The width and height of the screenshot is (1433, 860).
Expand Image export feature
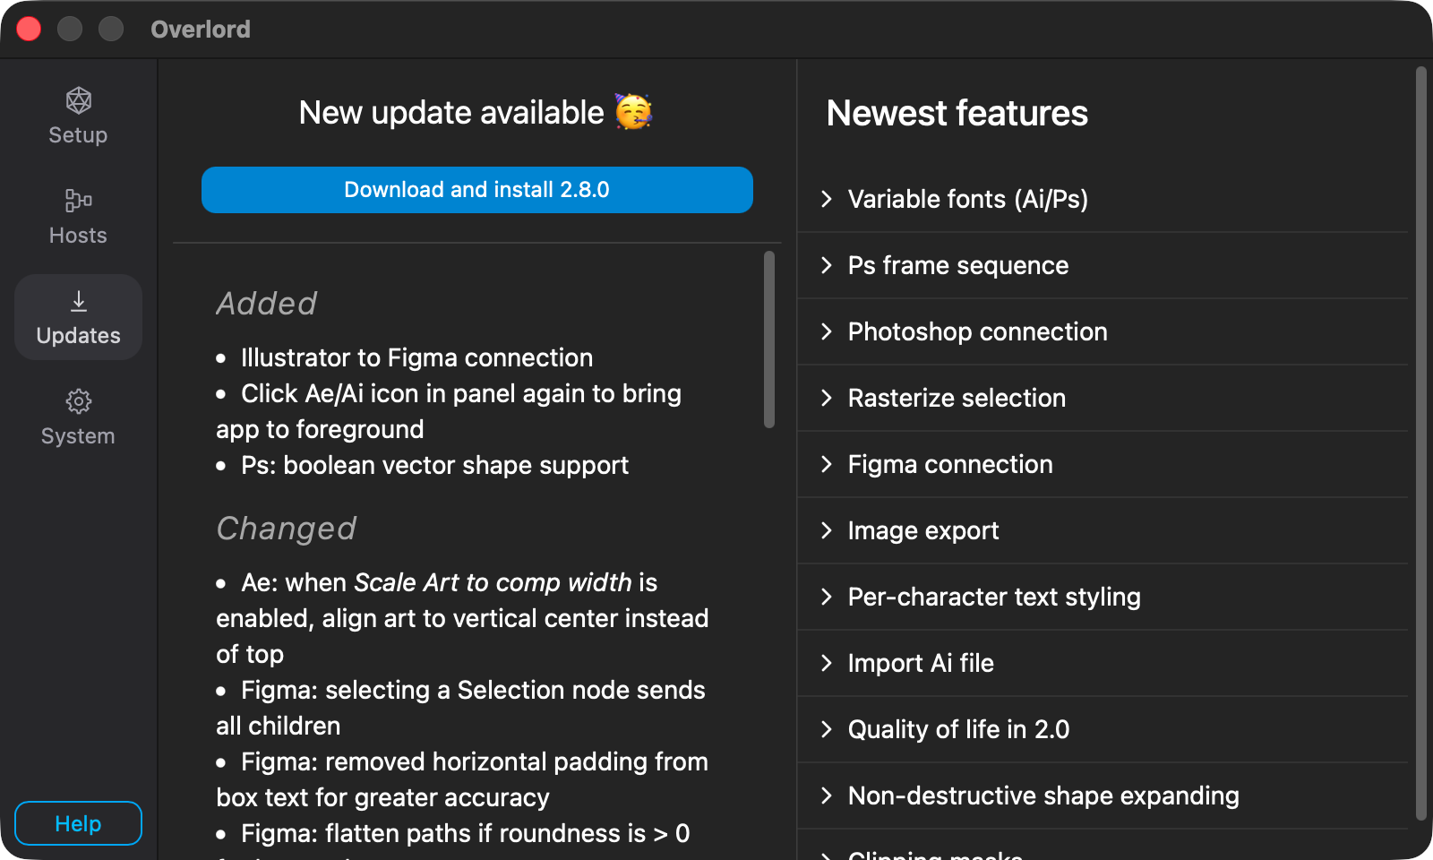click(1103, 530)
